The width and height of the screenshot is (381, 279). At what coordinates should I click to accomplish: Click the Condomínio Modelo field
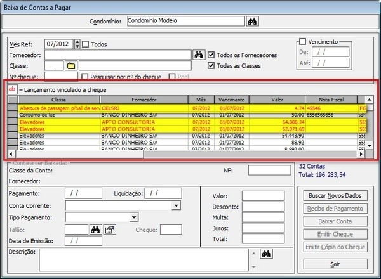click(185, 21)
